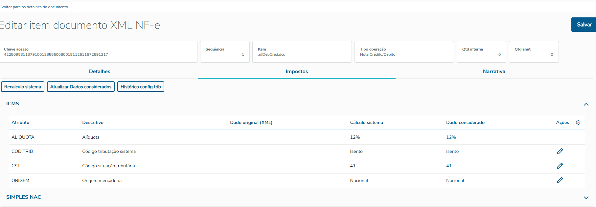The height and width of the screenshot is (207, 596).
Task: Click the Qtd emit field
Action: coord(534,52)
